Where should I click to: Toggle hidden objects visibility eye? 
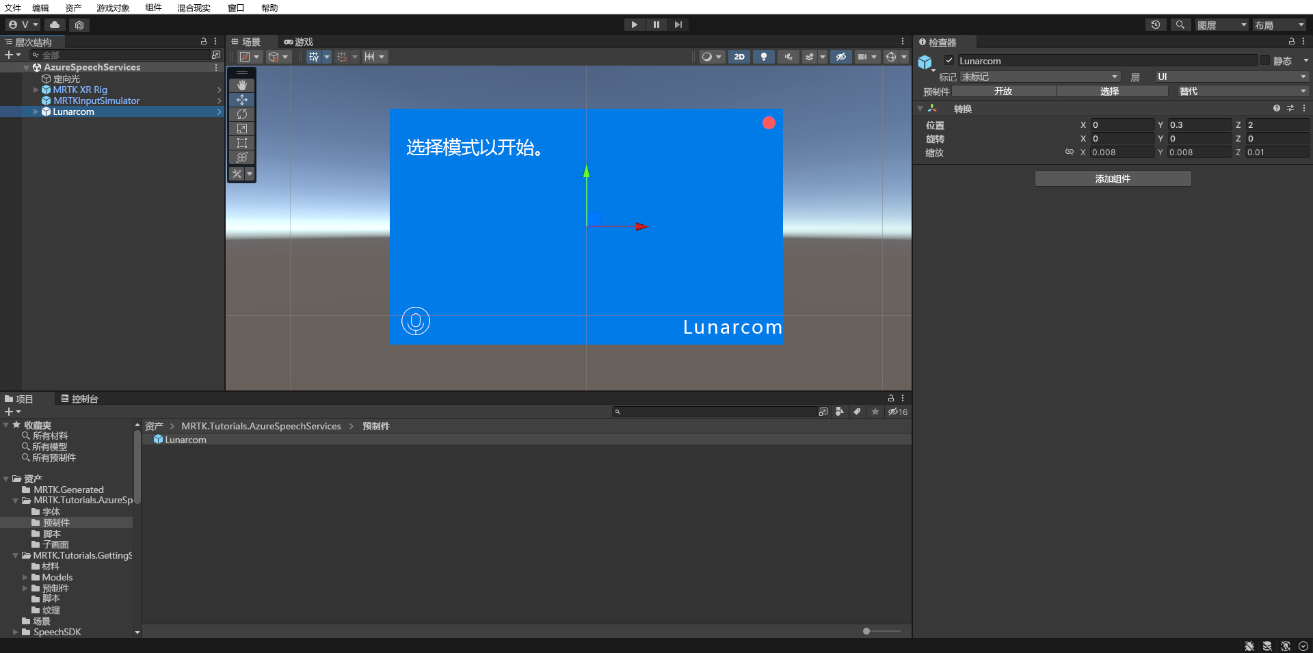(841, 57)
